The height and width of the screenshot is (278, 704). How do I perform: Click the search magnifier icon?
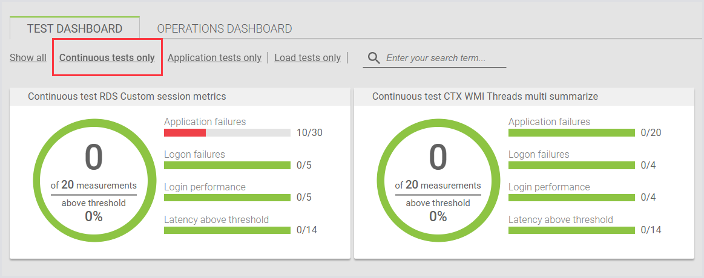374,58
